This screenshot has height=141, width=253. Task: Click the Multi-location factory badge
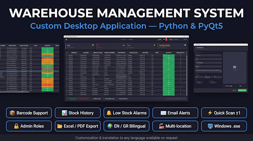pos(175,126)
